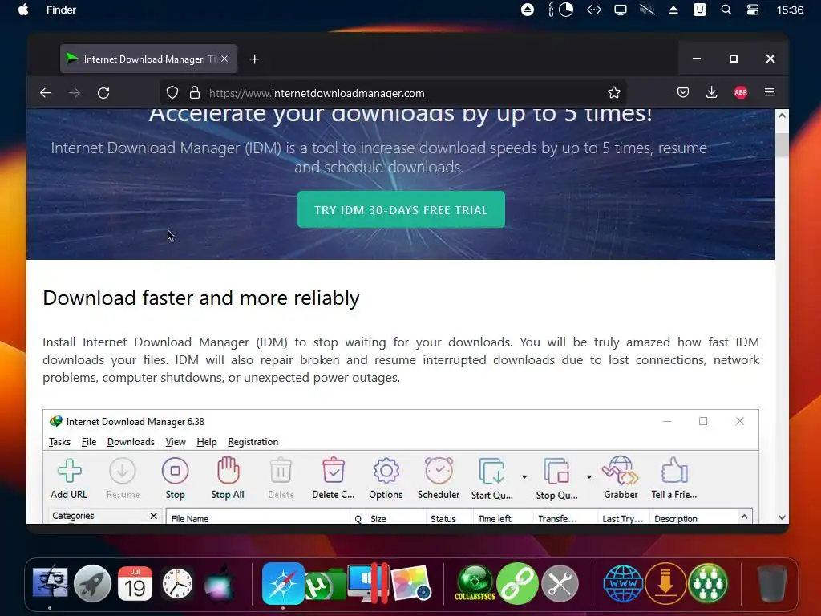
Task: Open Control Center in the menu bar
Action: pos(752,10)
